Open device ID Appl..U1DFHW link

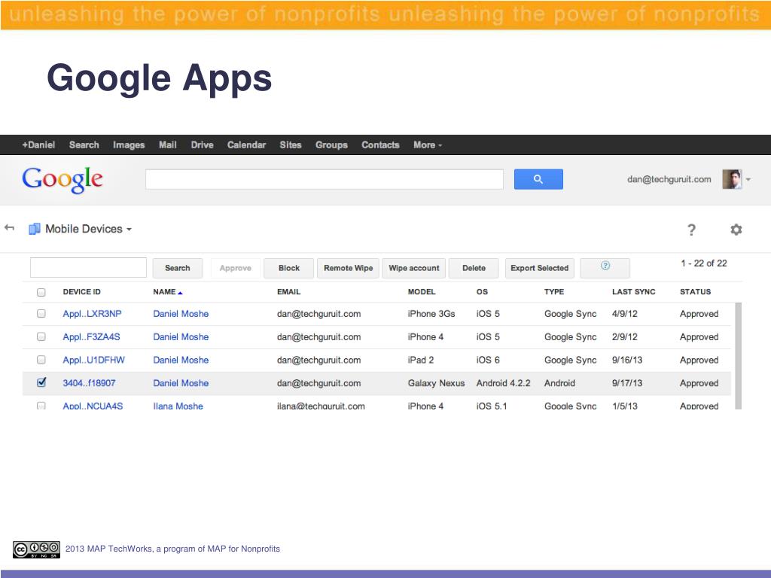(93, 360)
